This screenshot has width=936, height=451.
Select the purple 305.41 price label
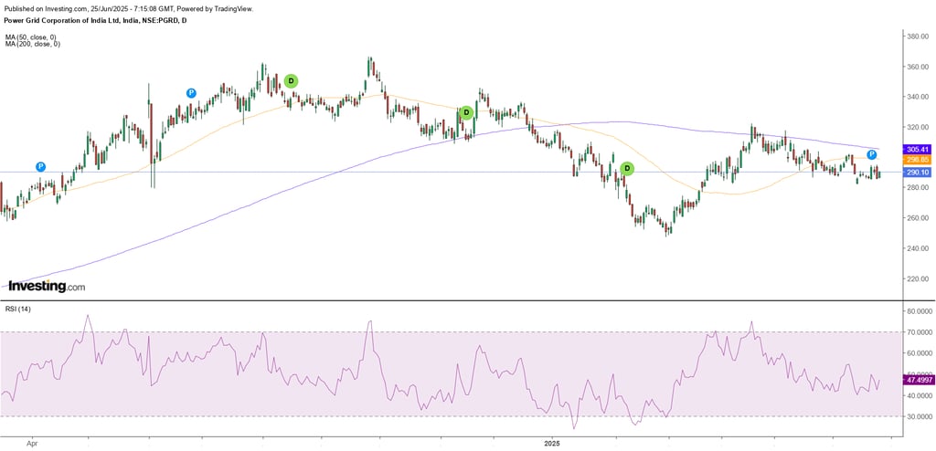[x=917, y=149]
